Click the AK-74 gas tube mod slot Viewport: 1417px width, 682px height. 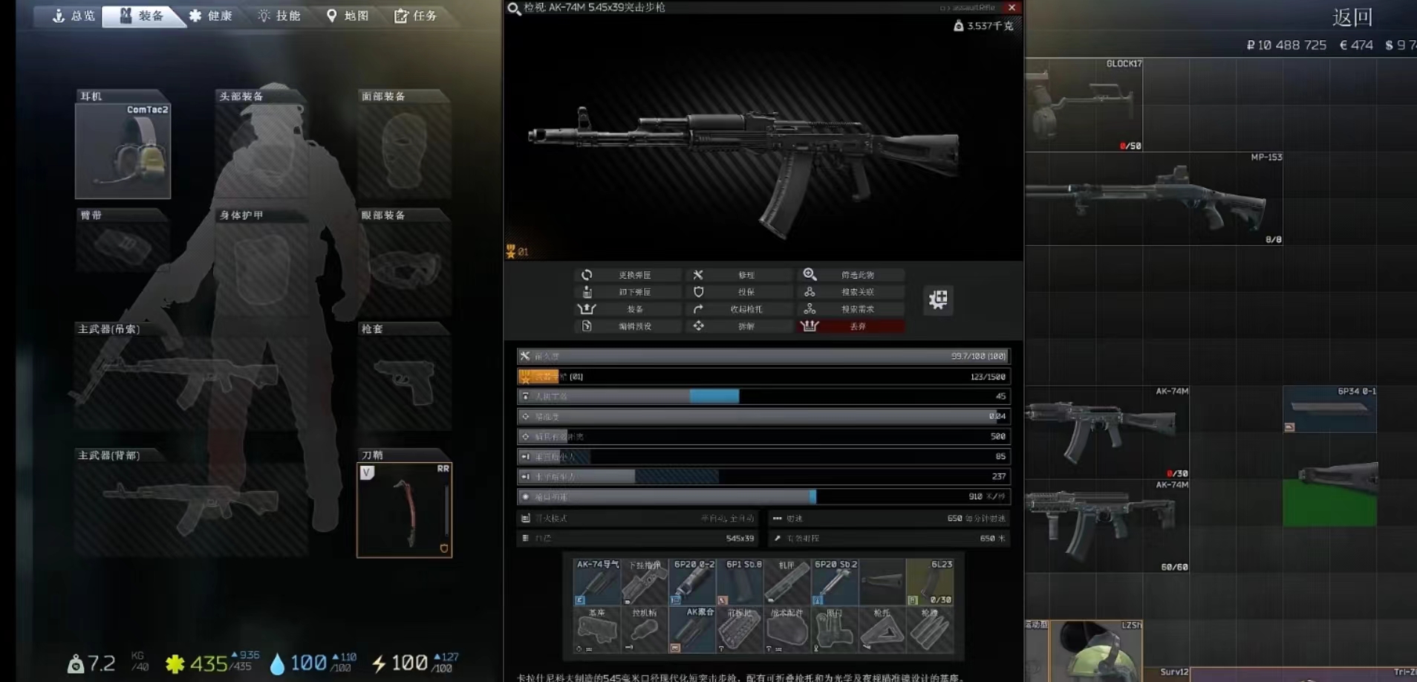pyautogui.click(x=597, y=582)
